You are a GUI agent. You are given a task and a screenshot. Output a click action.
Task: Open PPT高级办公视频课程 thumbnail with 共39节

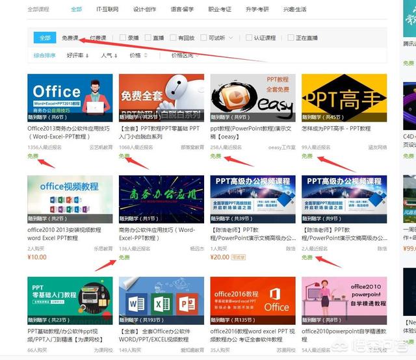pos(253,199)
